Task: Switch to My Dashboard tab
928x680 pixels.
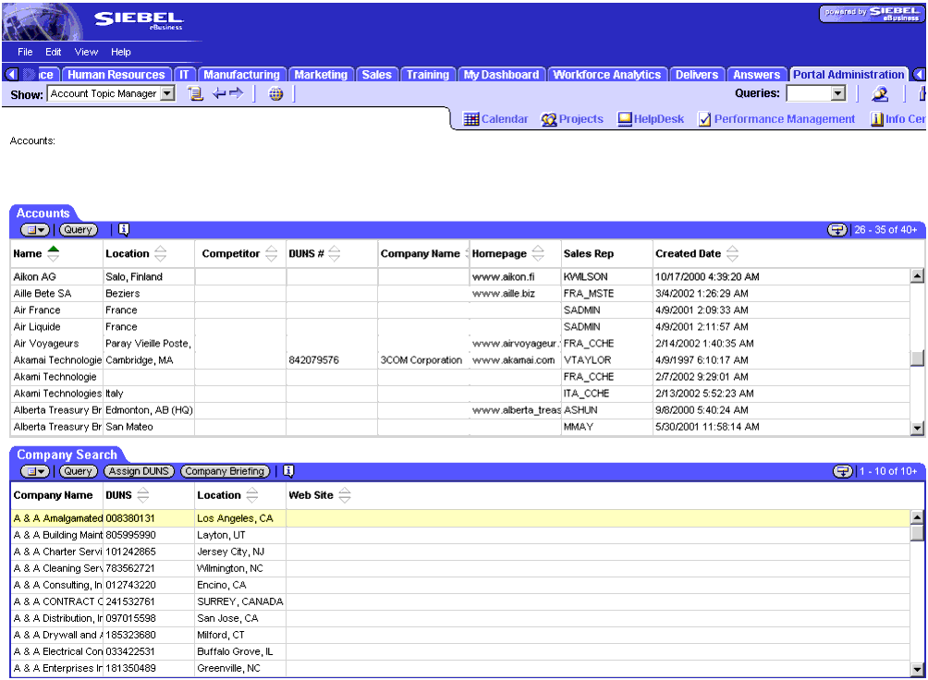Action: 501,75
